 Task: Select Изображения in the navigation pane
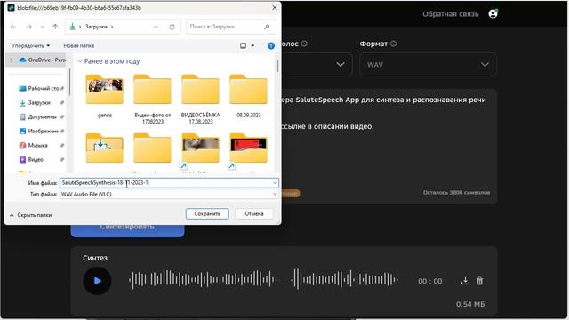point(41,131)
